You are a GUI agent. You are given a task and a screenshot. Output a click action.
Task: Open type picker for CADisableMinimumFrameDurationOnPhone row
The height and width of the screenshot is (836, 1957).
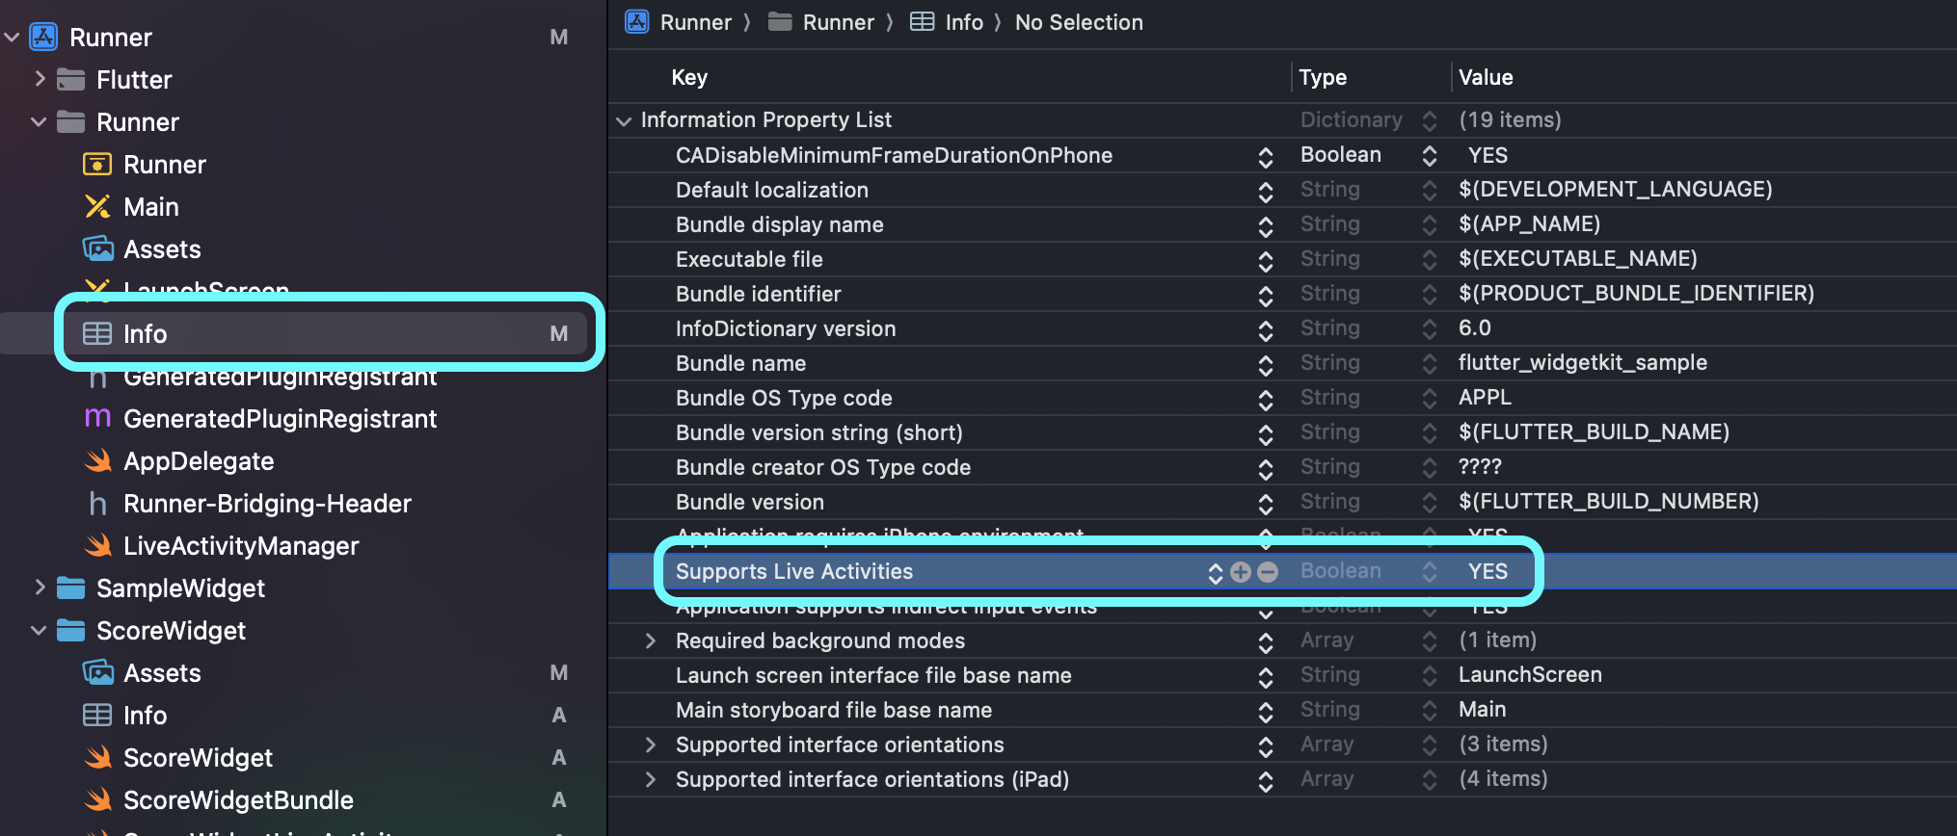tap(1430, 156)
